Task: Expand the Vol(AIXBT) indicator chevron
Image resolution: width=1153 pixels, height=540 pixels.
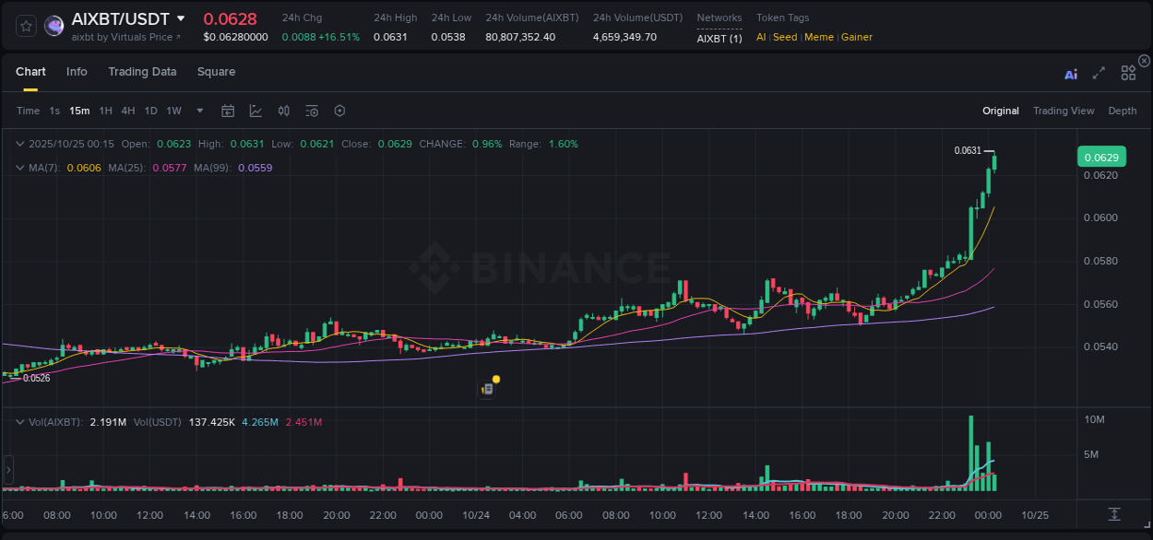Action: click(x=18, y=421)
